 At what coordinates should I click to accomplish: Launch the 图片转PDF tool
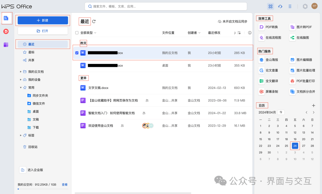[x=301, y=27]
